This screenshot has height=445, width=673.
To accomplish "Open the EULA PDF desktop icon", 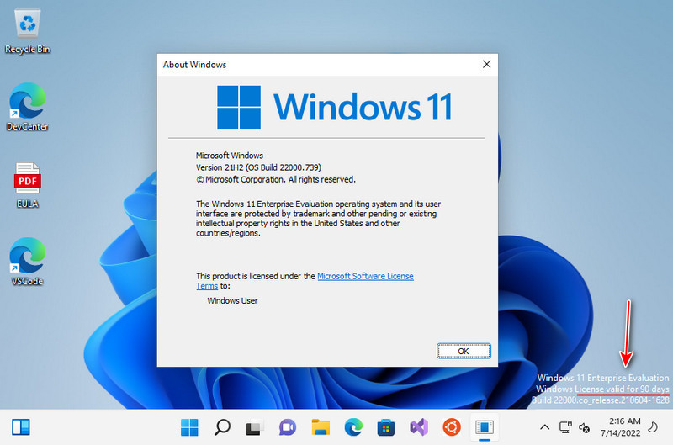I will [28, 185].
